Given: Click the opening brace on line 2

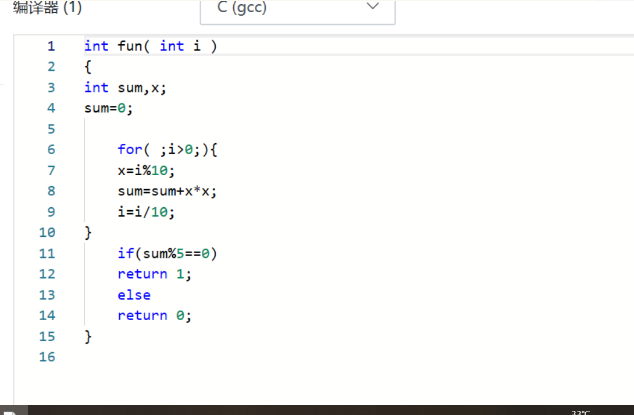Looking at the screenshot, I should [x=88, y=67].
